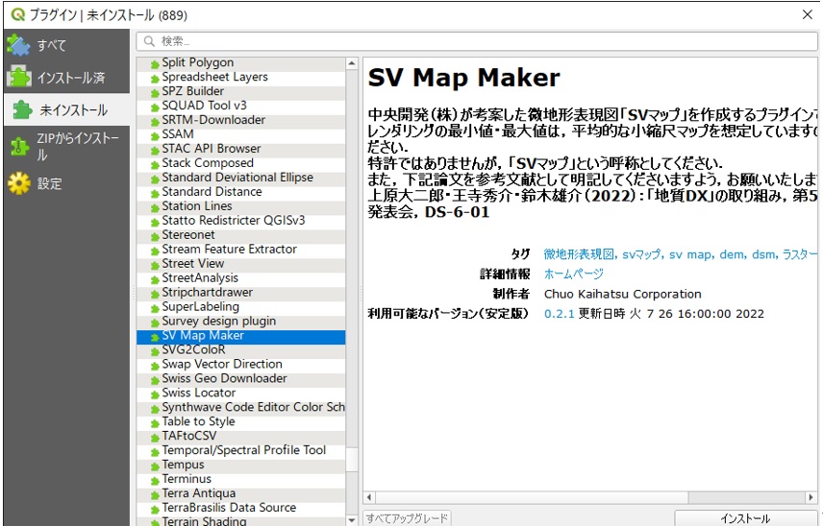The image size is (823, 526).
Task: Click the gear icon beside 設定
Action: (19, 183)
